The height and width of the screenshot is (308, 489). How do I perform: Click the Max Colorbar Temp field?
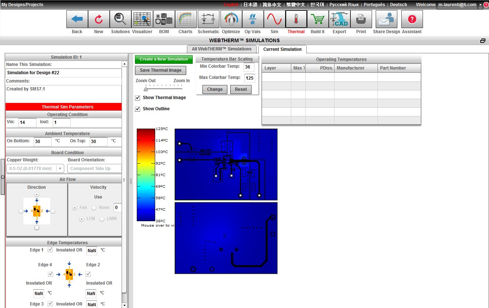249,78
